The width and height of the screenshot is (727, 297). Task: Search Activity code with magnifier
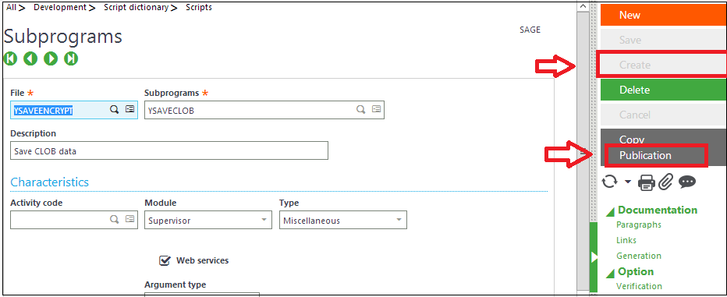tap(114, 220)
